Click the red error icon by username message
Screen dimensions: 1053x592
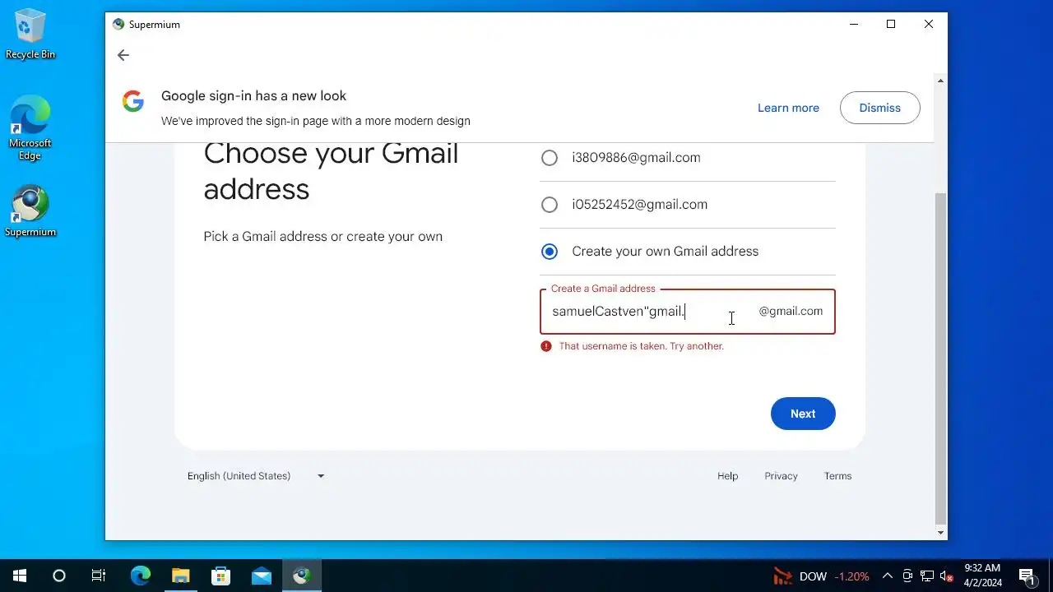[x=545, y=346]
